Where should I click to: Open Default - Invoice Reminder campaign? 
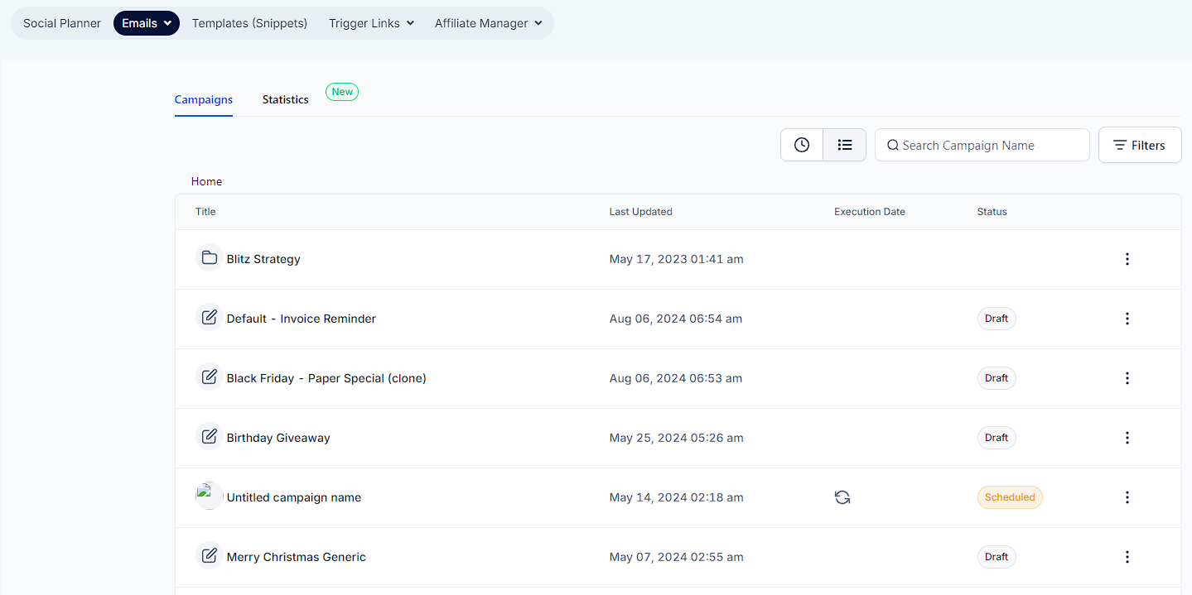point(302,319)
